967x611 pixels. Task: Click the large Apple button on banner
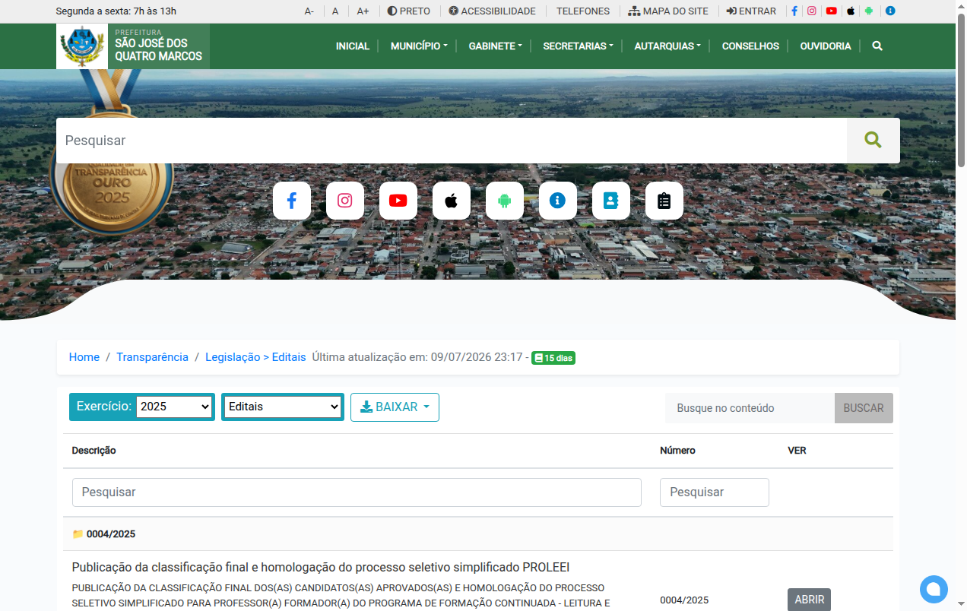coord(452,201)
